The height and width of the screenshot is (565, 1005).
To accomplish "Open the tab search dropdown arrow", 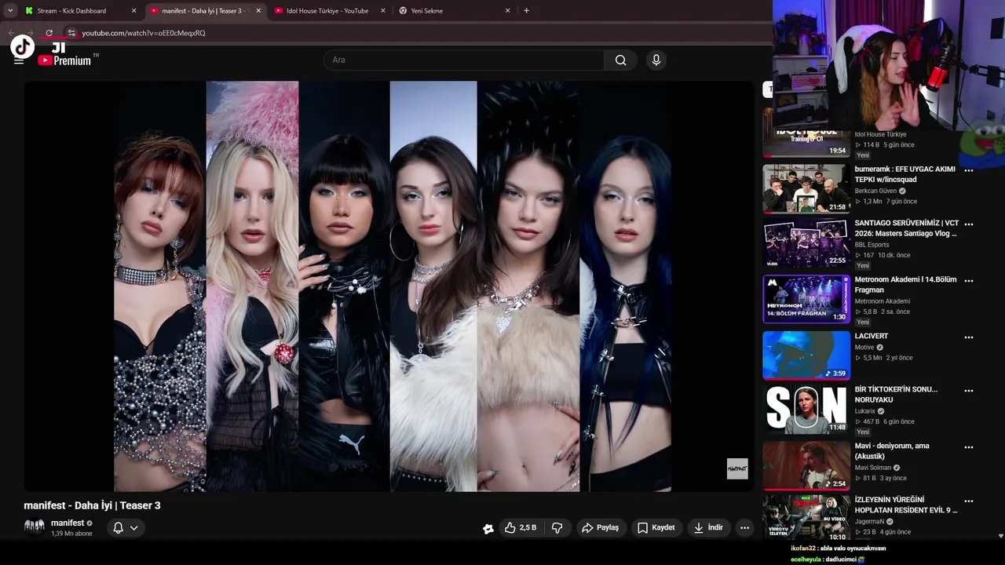I will (x=10, y=11).
